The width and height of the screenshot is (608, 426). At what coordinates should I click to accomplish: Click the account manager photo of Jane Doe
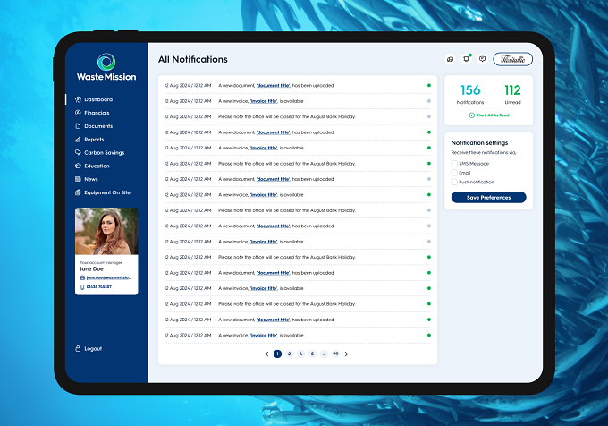point(106,231)
